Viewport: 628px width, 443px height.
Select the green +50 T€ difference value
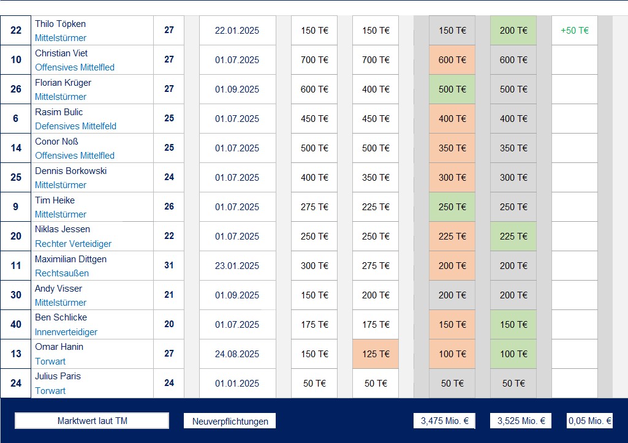coord(574,31)
